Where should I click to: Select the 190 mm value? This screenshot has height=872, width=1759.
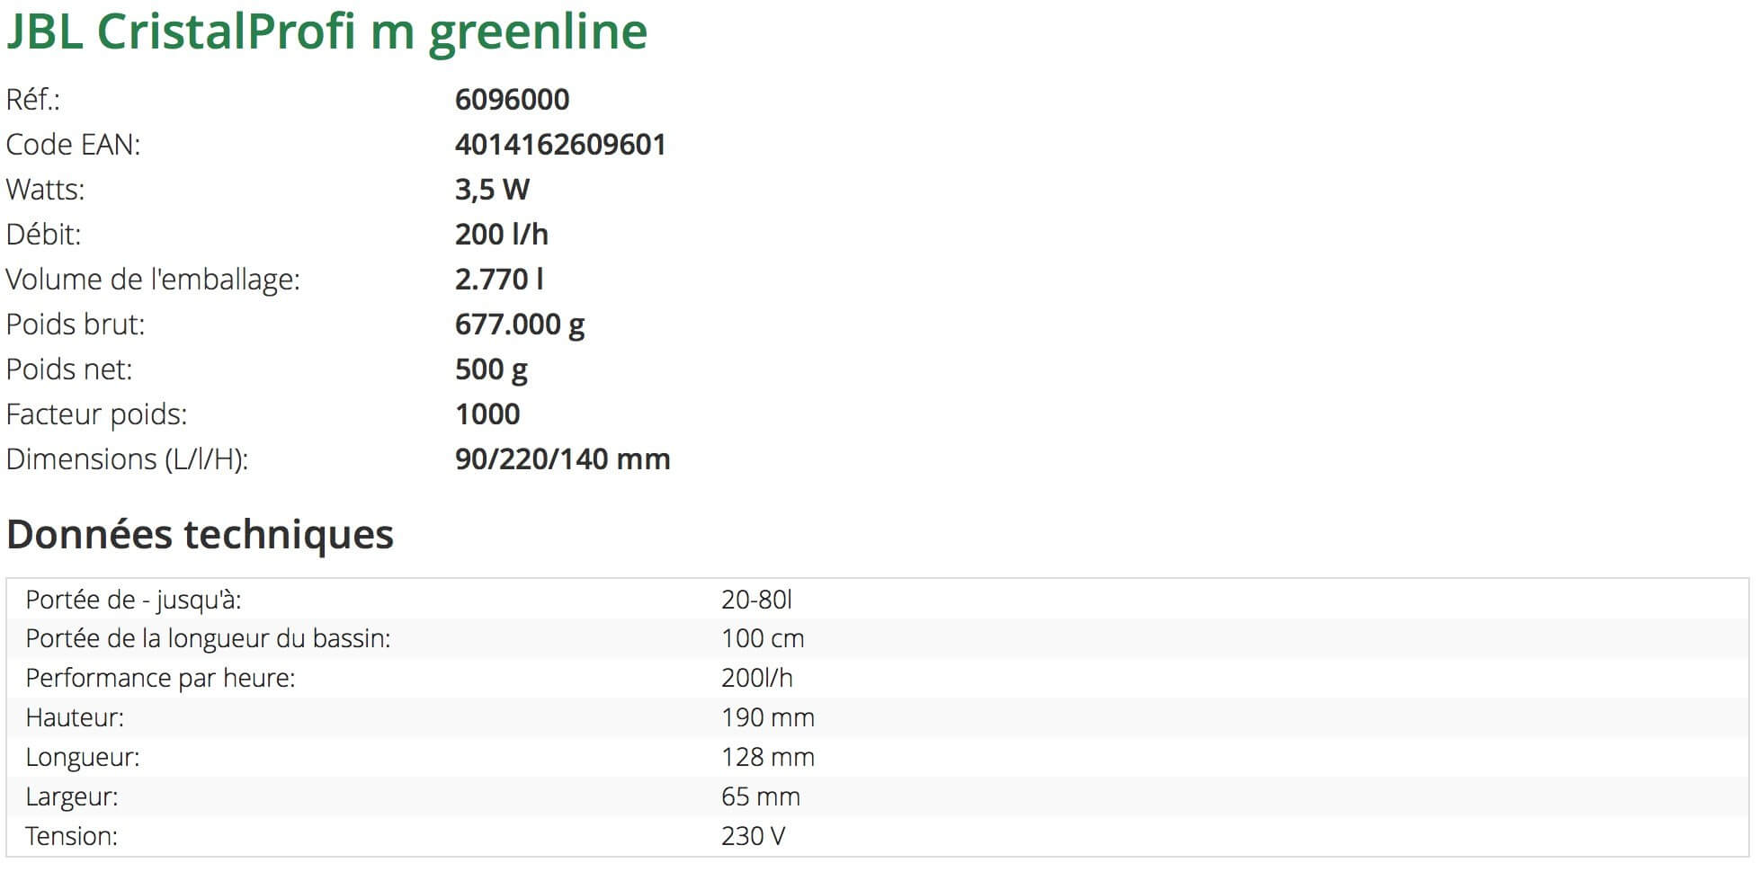tap(768, 718)
